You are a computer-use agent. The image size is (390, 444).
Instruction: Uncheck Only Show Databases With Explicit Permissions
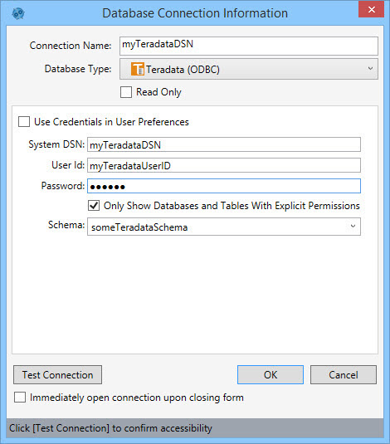[94, 206]
